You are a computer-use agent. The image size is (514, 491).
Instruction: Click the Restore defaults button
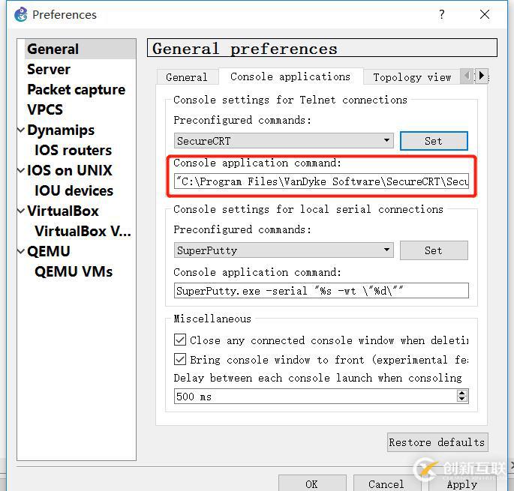(x=437, y=442)
